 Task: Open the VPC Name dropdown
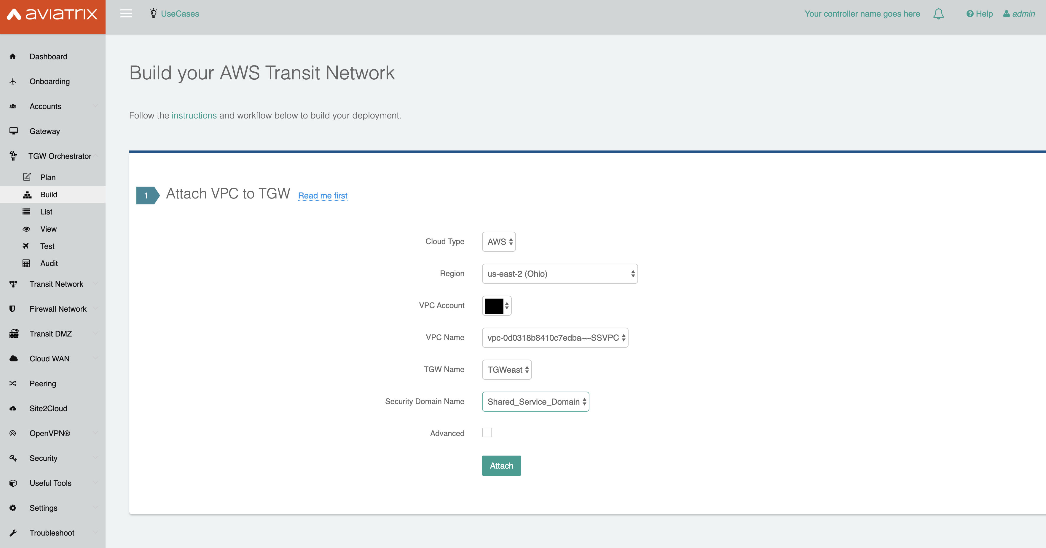[x=555, y=338]
